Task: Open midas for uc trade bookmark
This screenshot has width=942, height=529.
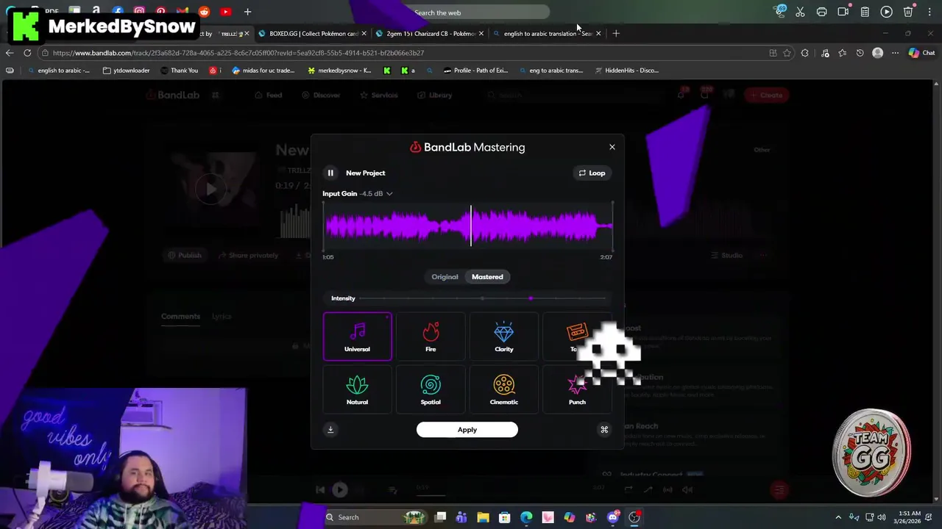Action: 263,71
